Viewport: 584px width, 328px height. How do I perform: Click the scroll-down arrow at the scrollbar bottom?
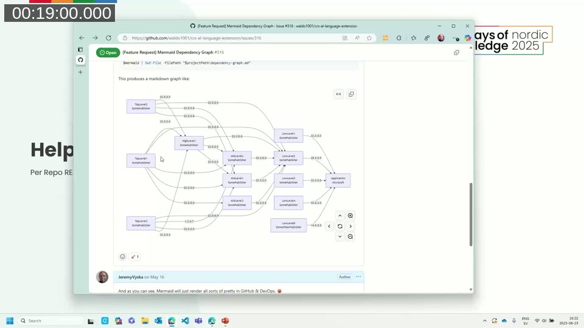(471, 289)
